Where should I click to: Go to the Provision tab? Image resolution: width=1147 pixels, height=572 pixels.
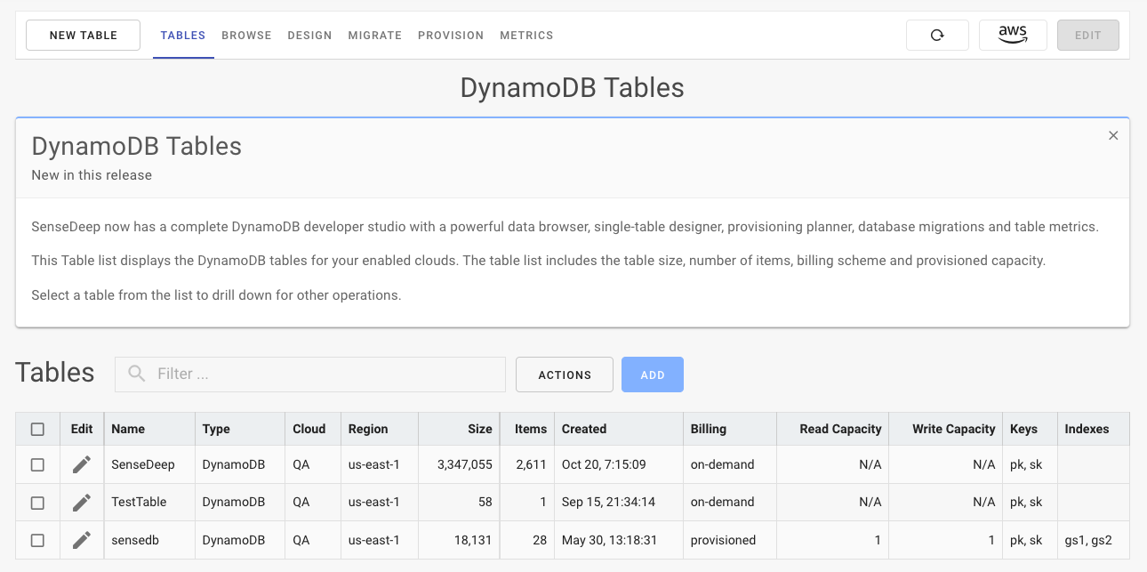click(x=451, y=36)
